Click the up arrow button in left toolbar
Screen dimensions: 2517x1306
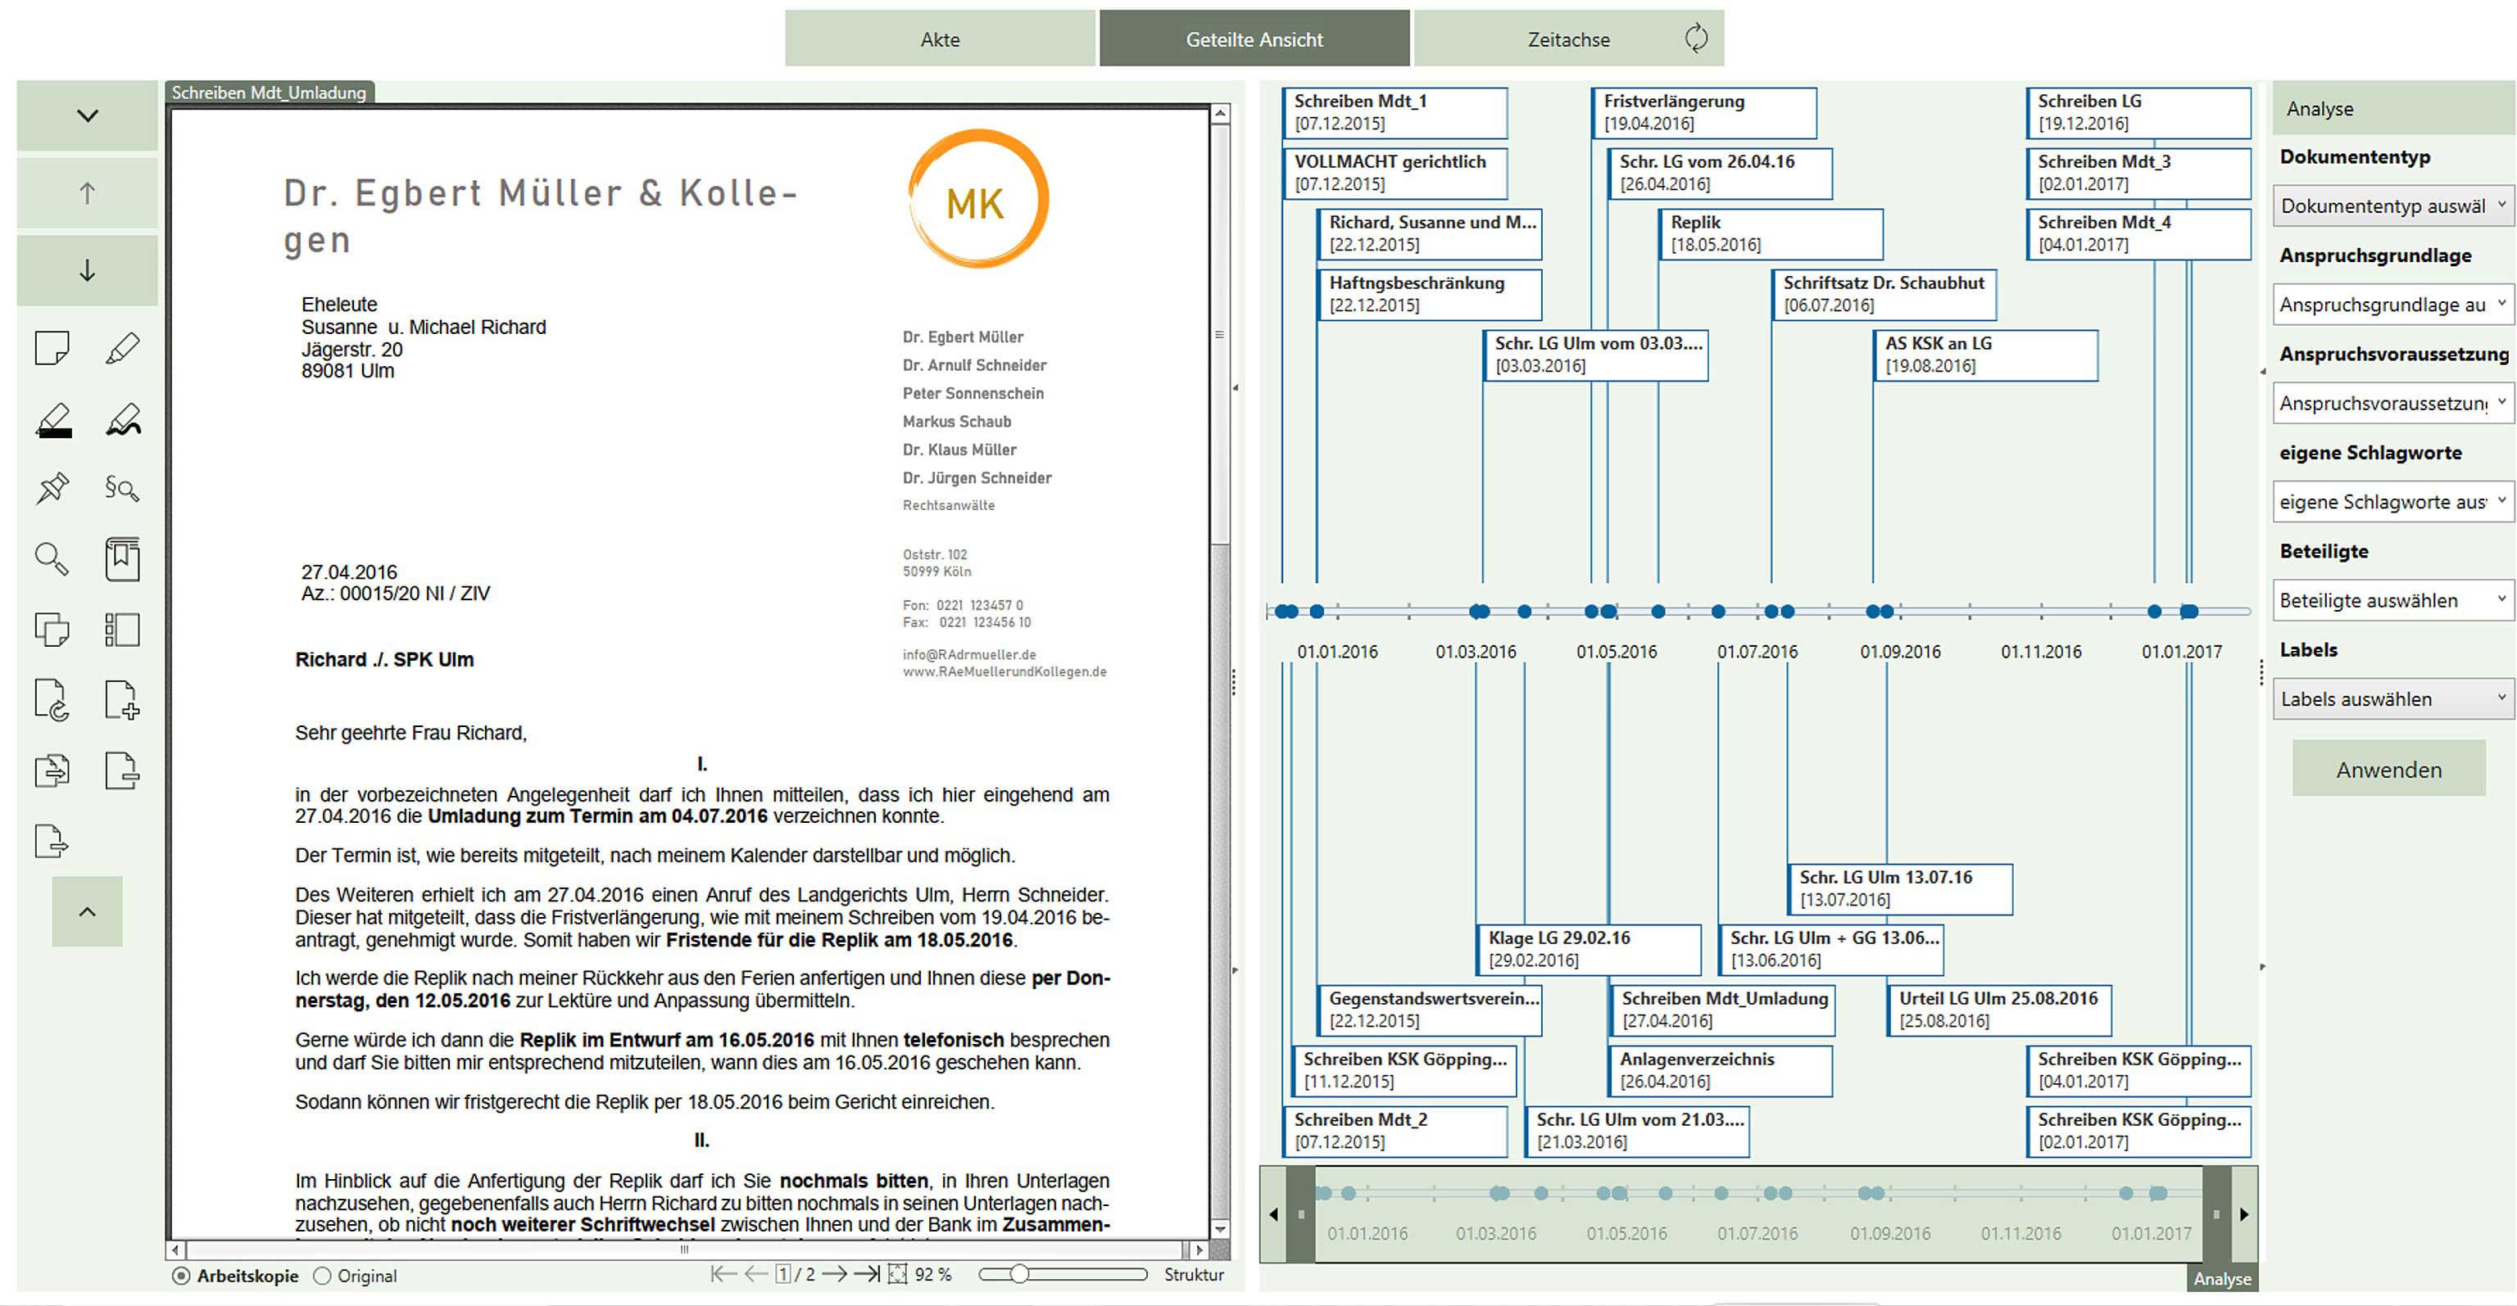(x=87, y=192)
